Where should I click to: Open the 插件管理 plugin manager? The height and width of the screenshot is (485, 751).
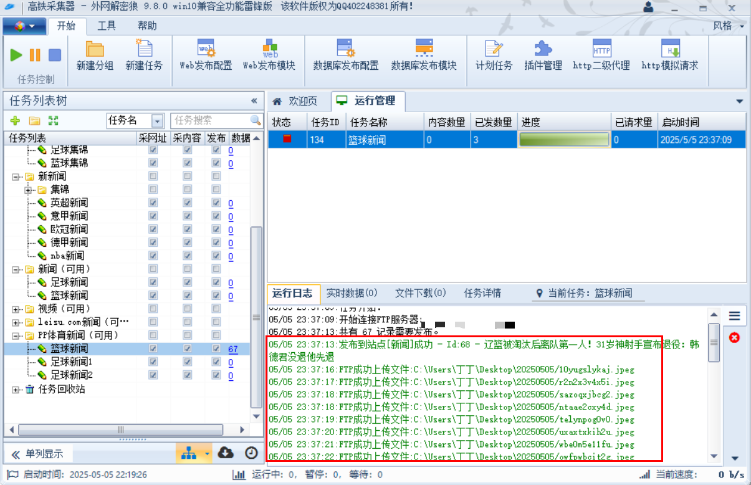pyautogui.click(x=543, y=54)
